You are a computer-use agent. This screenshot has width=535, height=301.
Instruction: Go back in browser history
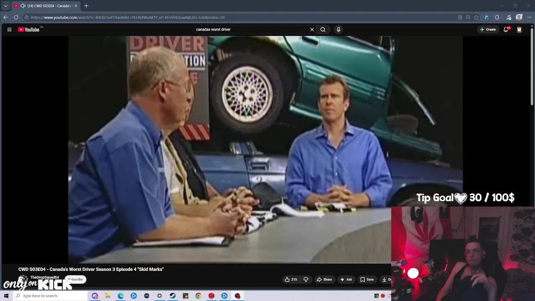[5, 17]
